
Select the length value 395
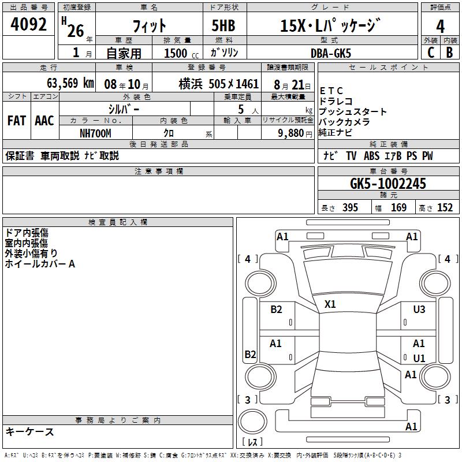(350, 208)
